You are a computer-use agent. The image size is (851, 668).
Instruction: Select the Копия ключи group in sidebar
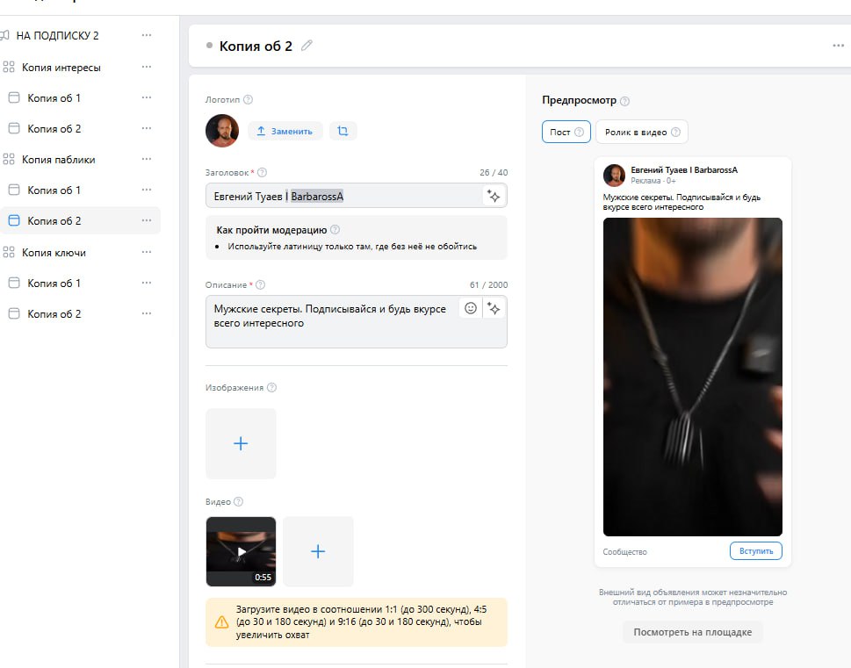coord(54,253)
